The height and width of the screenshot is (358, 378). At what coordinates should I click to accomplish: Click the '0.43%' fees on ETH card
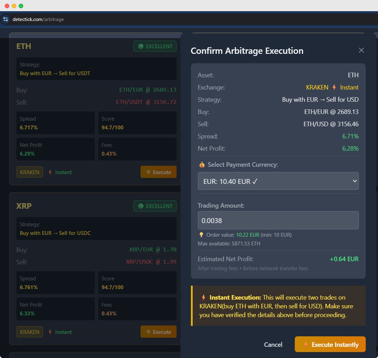tap(109, 154)
